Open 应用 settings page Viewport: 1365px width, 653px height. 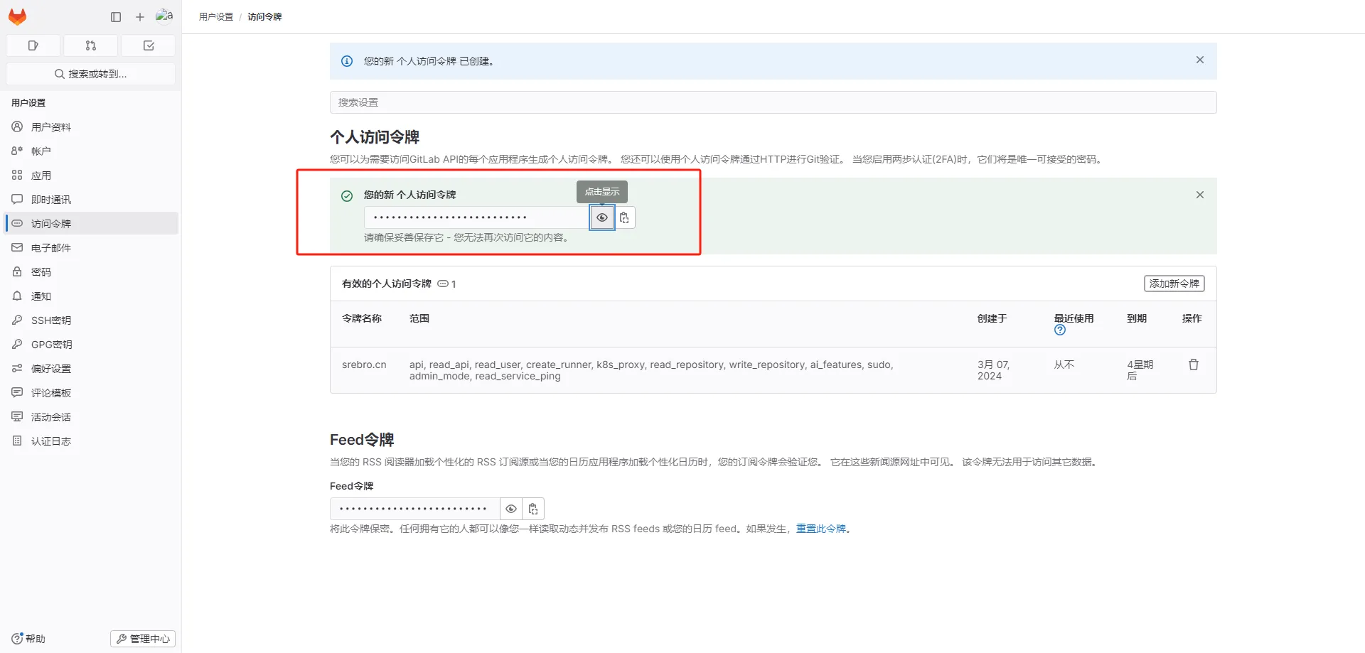pyautogui.click(x=91, y=176)
